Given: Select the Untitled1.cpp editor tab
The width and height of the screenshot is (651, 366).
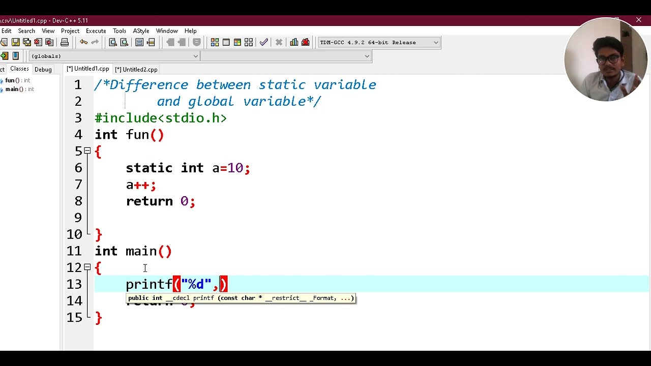Looking at the screenshot, I should [87, 69].
